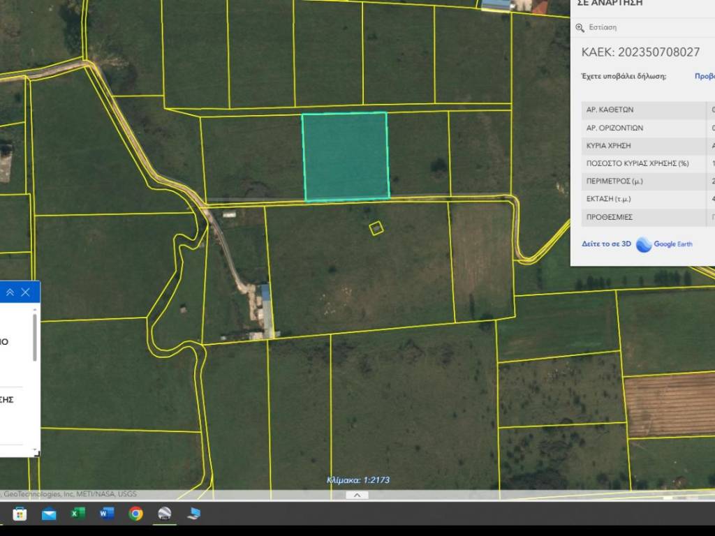715x536 pixels.
Task: Launch Excel from the taskbar
Action: [x=78, y=514]
